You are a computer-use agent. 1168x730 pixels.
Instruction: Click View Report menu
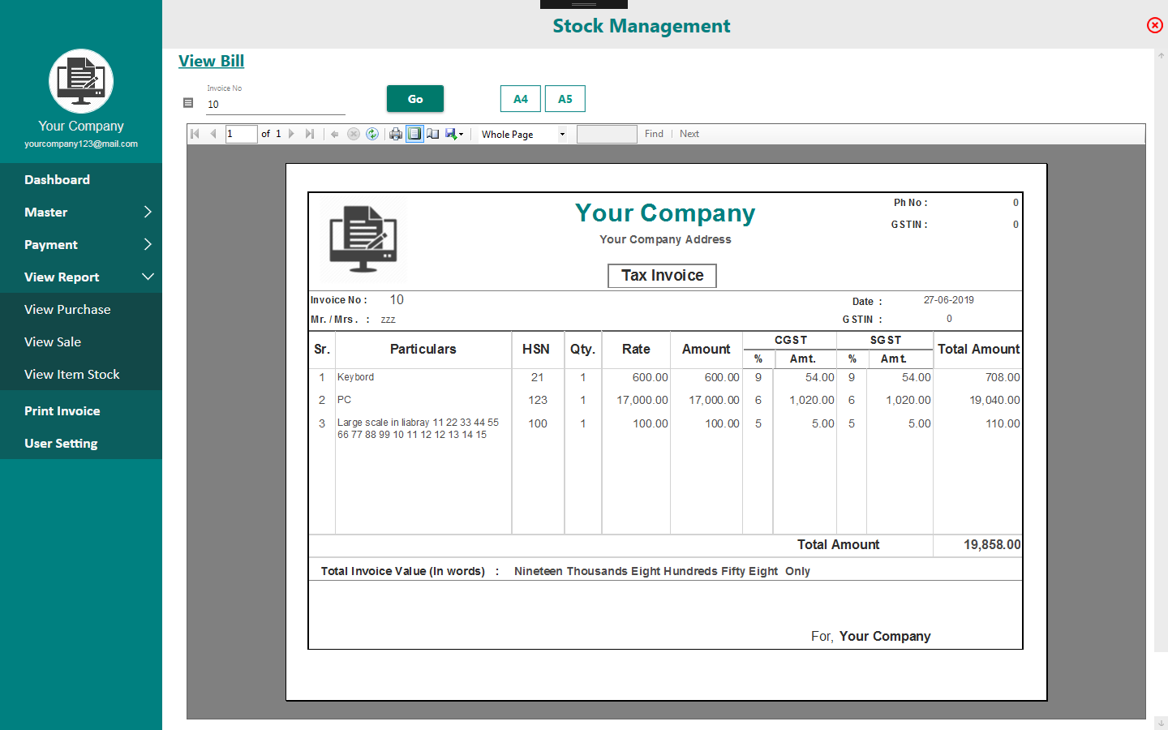coord(81,277)
